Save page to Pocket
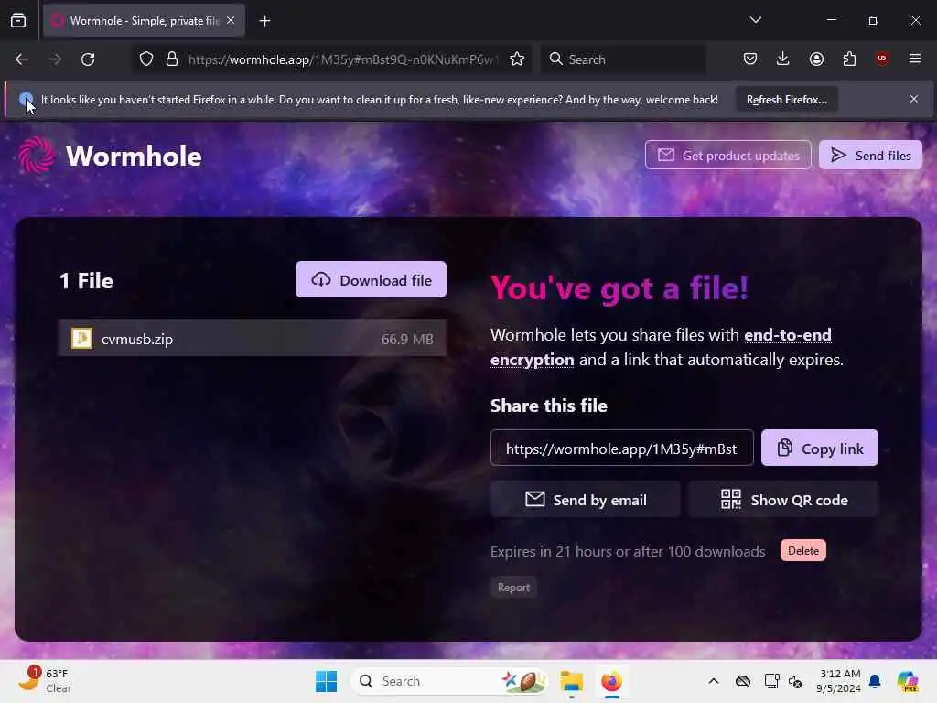Viewport: 937px width, 703px height. click(x=750, y=59)
